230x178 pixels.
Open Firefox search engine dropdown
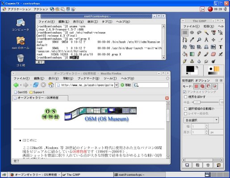(136, 85)
